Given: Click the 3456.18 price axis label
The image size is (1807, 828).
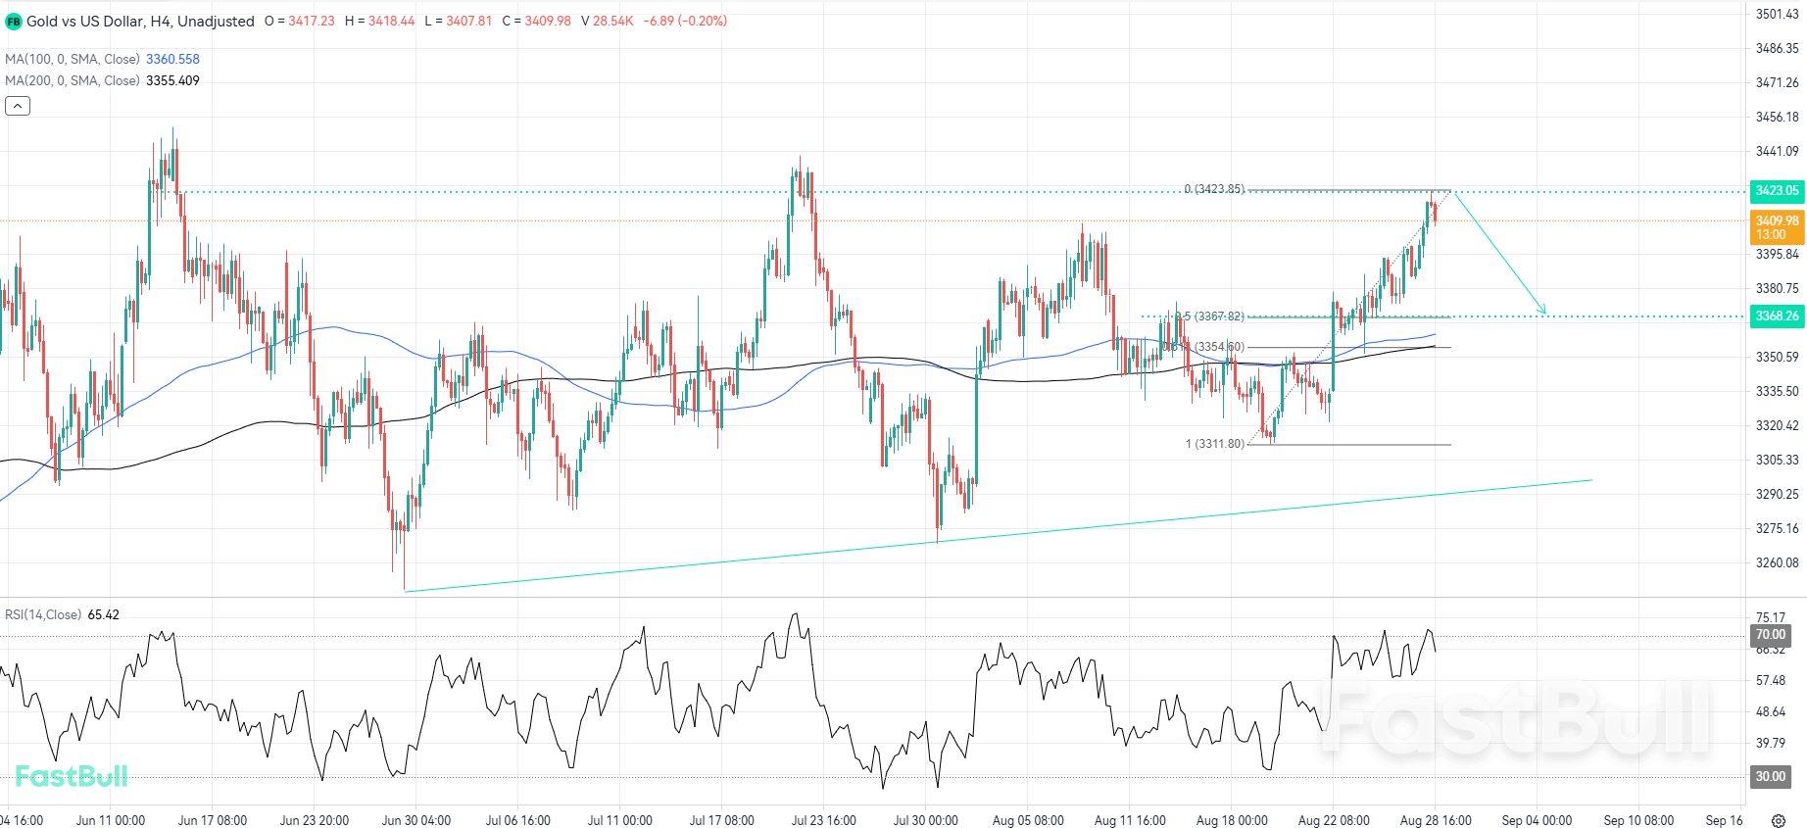Looking at the screenshot, I should tap(1777, 118).
